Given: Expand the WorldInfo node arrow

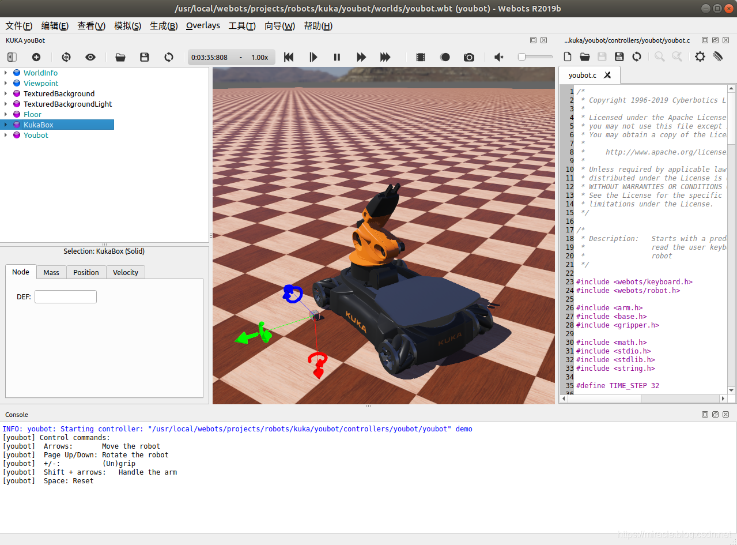Looking at the screenshot, I should 6,73.
